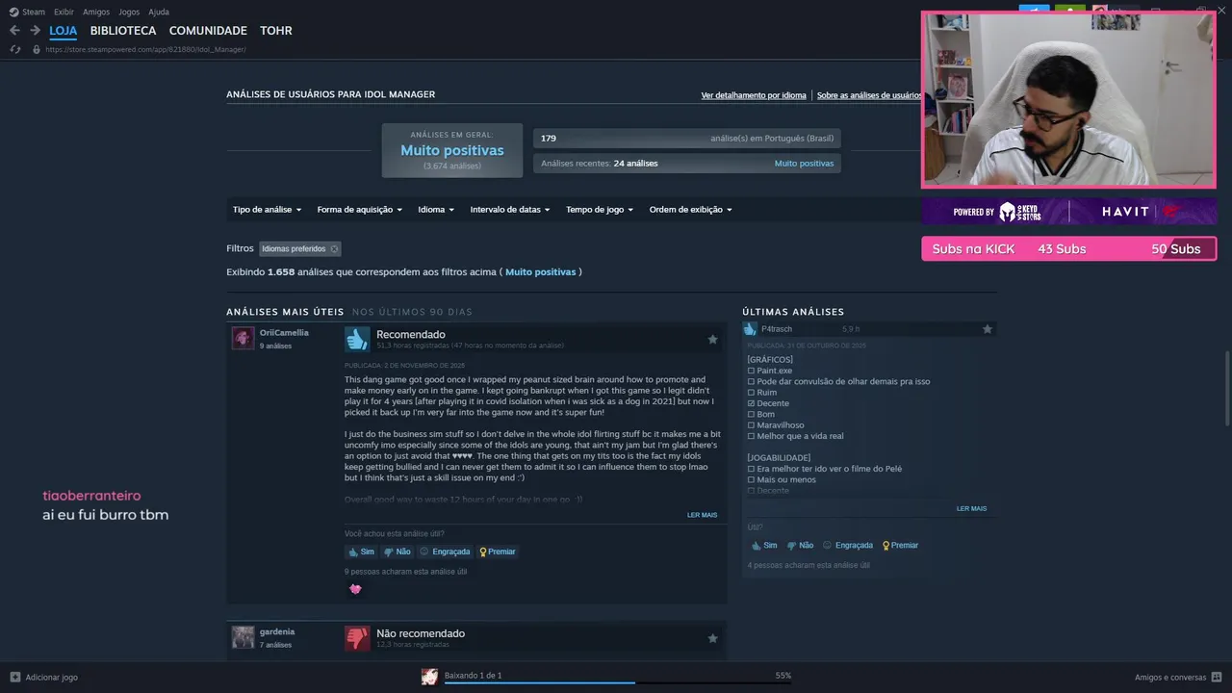Screen dimensions: 1232x693
Task: Click the back navigation arrow
Action: (14, 31)
